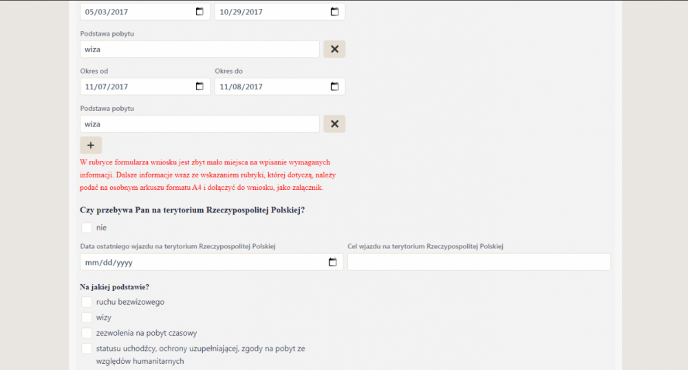Click Podstawa pobytu field under 10/29/2017 date
Image resolution: width=688 pixels, height=370 pixels.
(x=200, y=49)
